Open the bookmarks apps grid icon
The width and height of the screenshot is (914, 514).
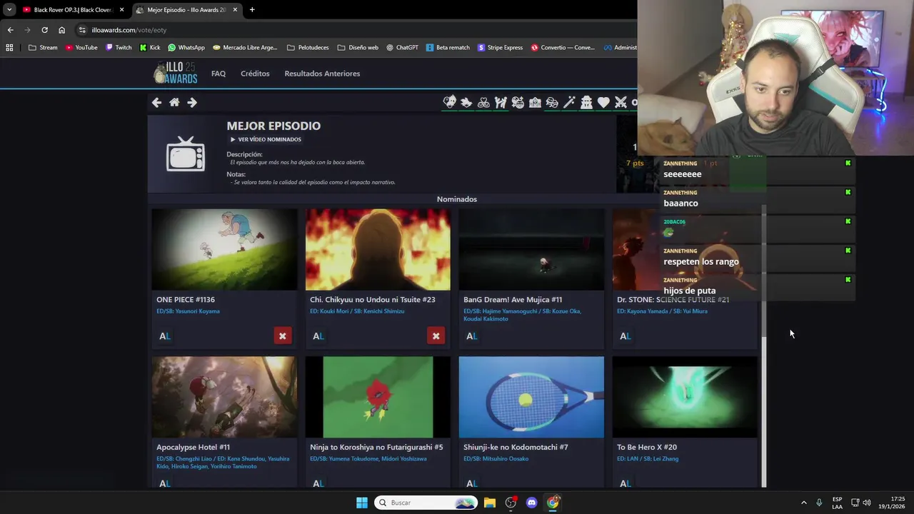coord(9,48)
